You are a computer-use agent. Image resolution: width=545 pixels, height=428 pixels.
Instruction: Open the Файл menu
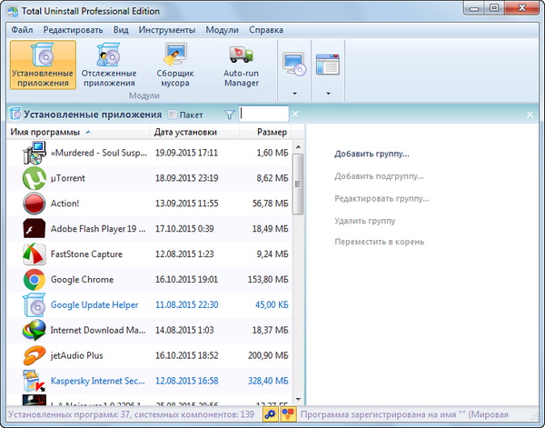[x=23, y=29]
